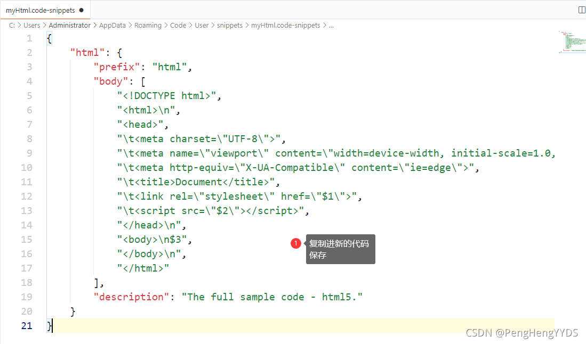Click the breadcrumb ellipsis symbol
Viewport: 586px width, 344px height.
pyautogui.click(x=331, y=26)
